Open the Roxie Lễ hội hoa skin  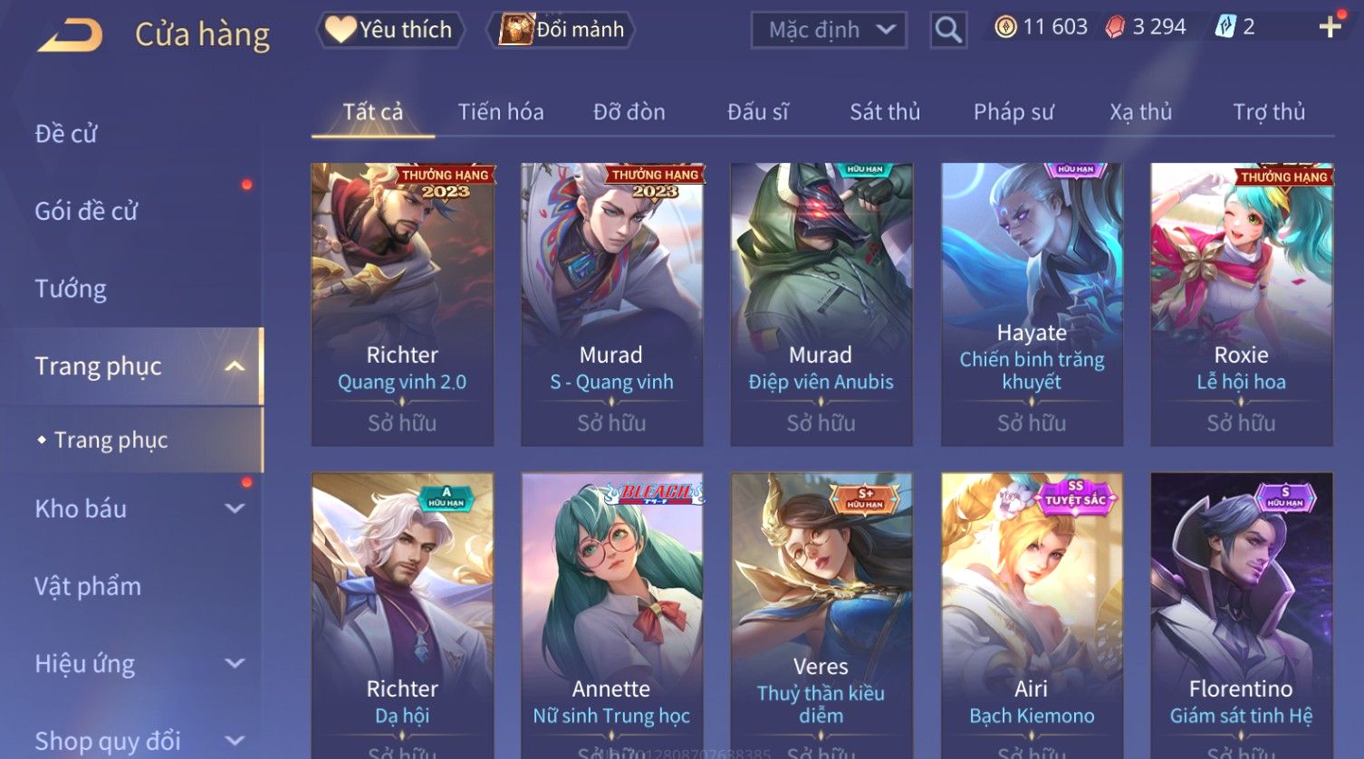[1241, 305]
